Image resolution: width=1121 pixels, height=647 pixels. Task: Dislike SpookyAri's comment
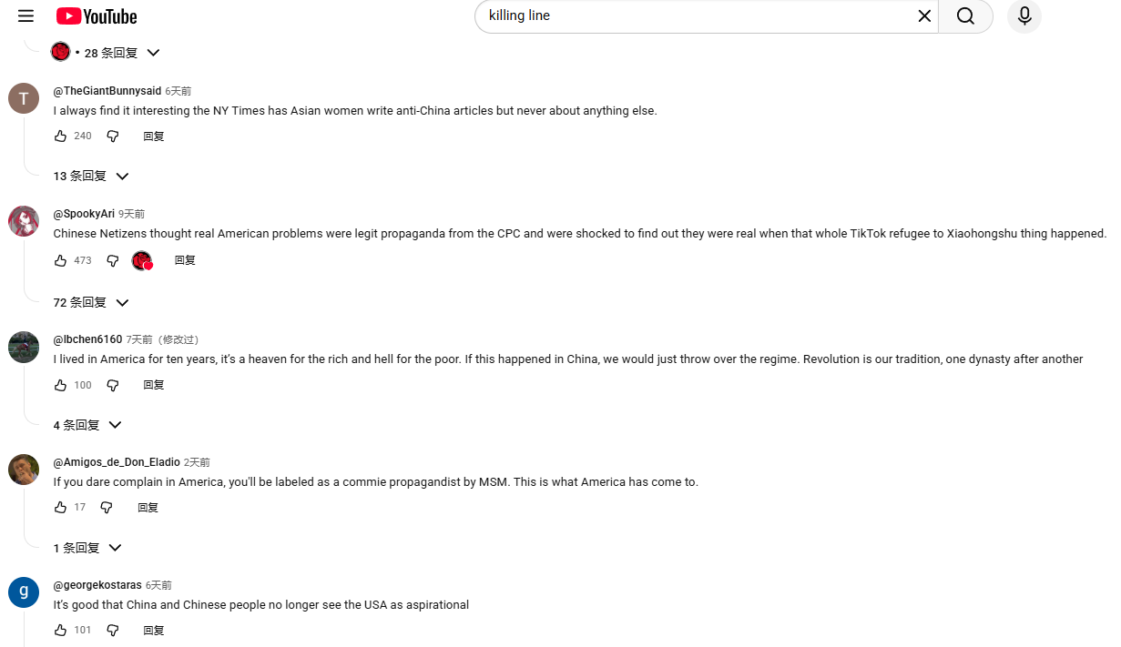pos(113,260)
